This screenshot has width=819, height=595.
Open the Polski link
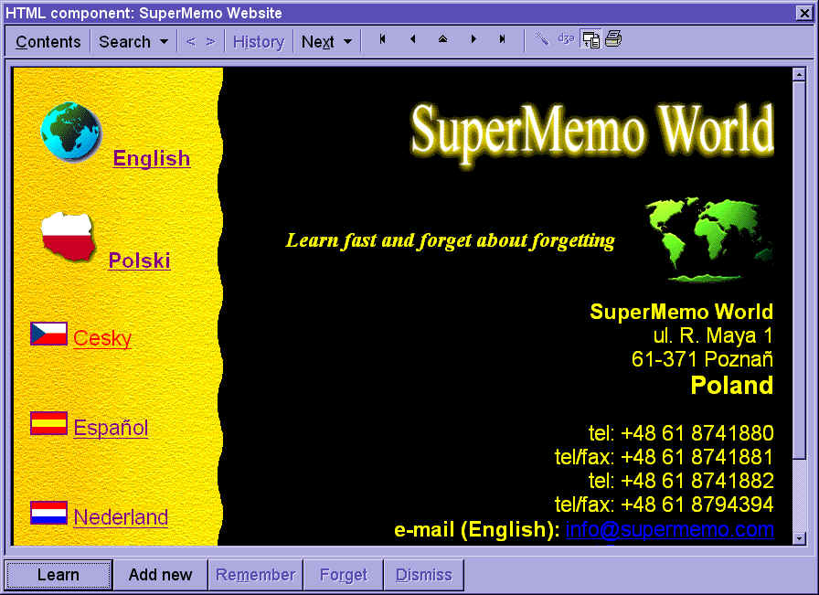(140, 260)
